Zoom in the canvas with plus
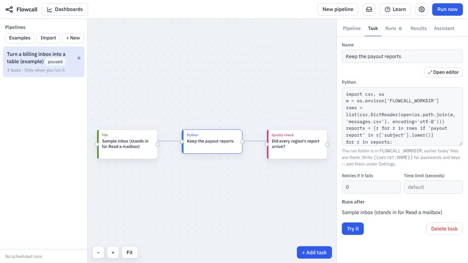Viewport: 468px width, 263px height. coord(113,252)
